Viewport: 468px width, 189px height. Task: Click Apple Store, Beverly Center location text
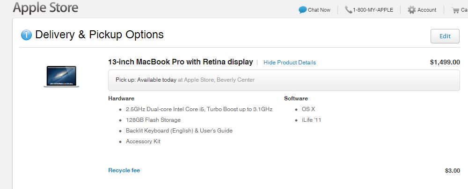(219, 80)
